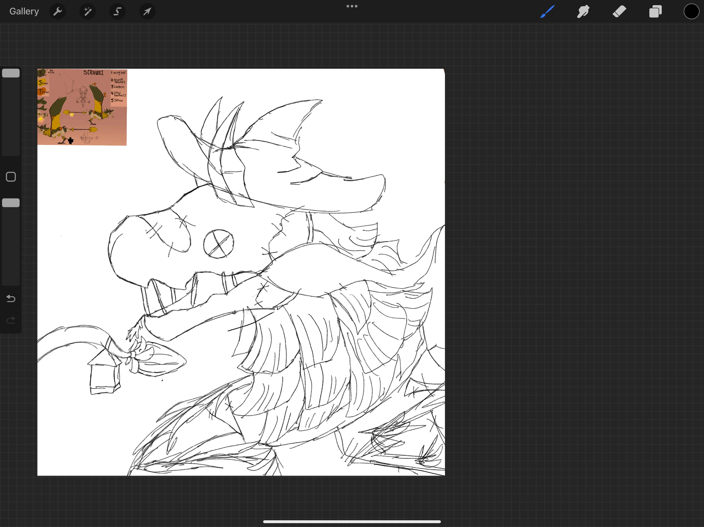Open the canvas options via three dots
The height and width of the screenshot is (527, 704).
point(351,6)
